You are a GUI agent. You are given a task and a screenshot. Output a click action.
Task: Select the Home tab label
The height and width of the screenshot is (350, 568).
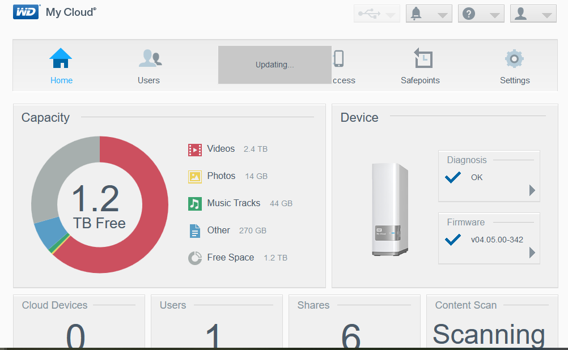[61, 80]
